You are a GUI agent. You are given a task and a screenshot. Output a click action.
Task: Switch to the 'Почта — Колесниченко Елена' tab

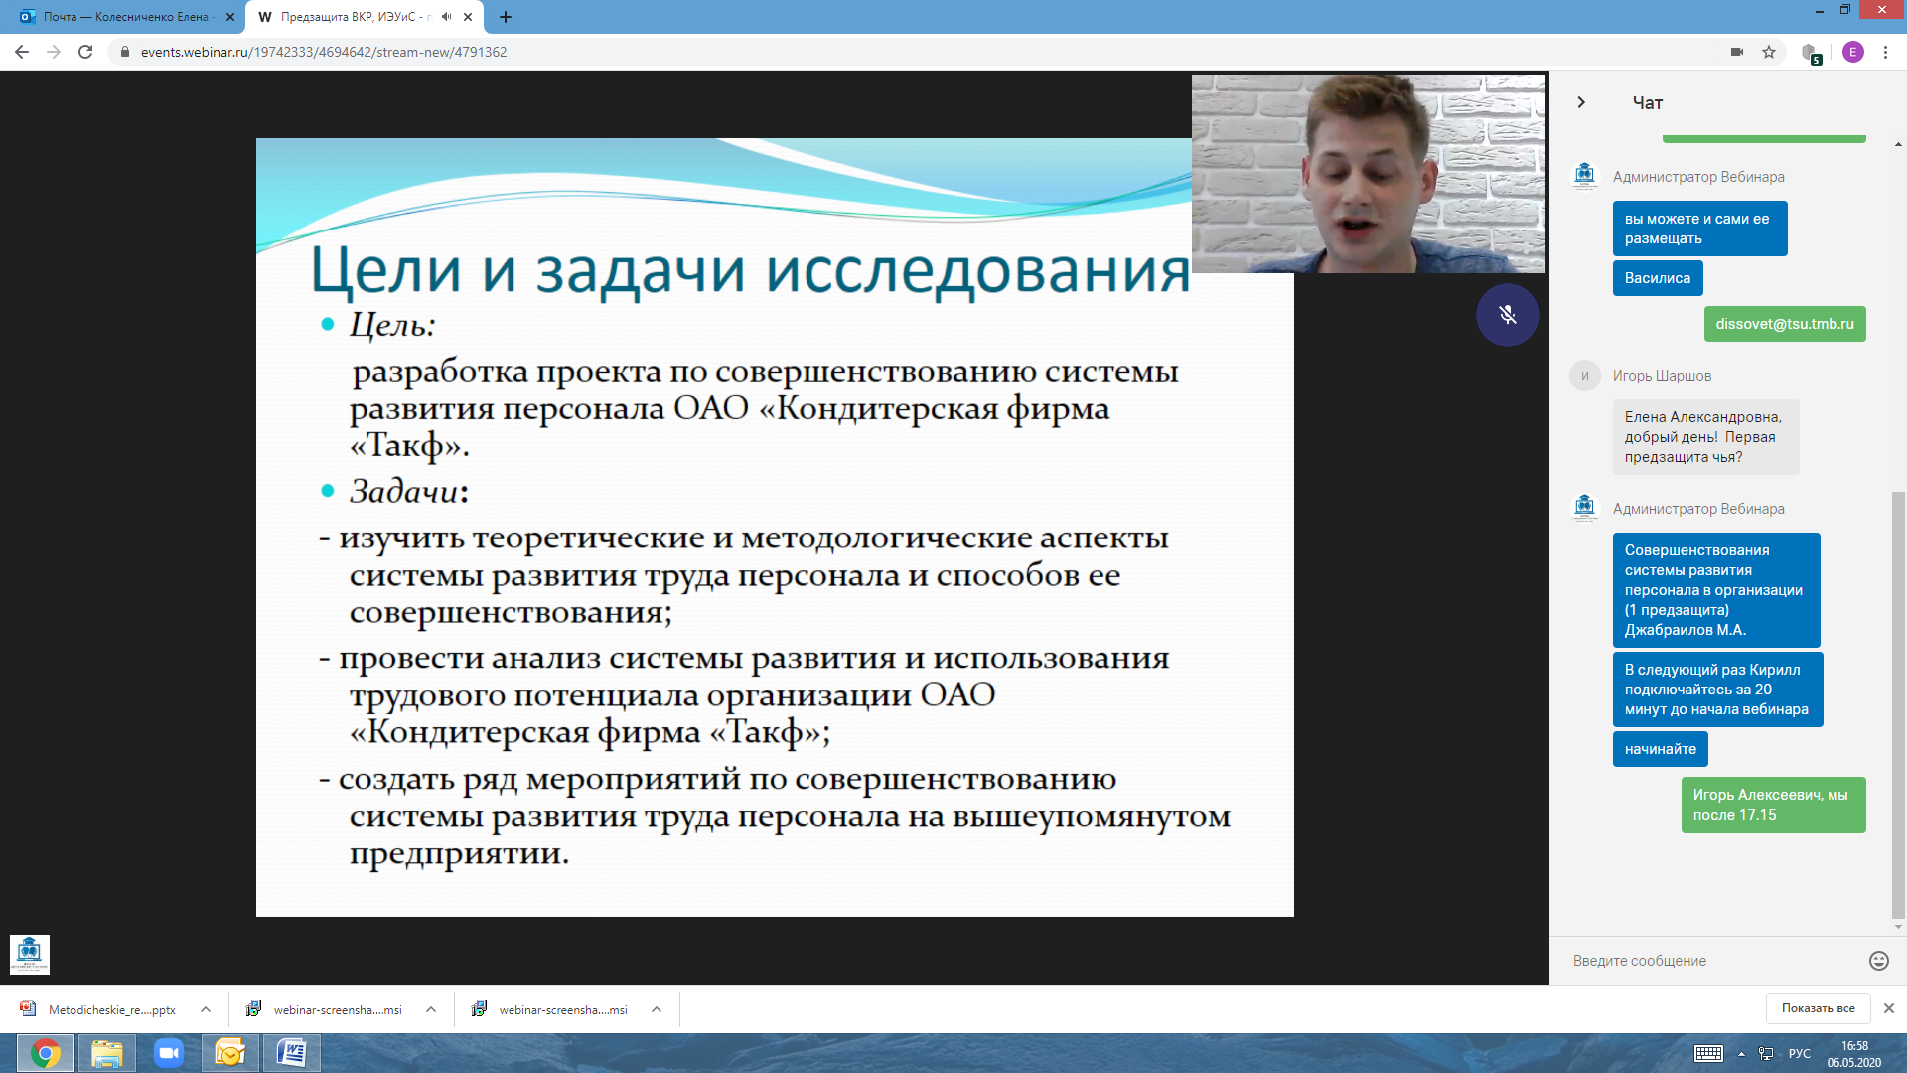point(123,17)
